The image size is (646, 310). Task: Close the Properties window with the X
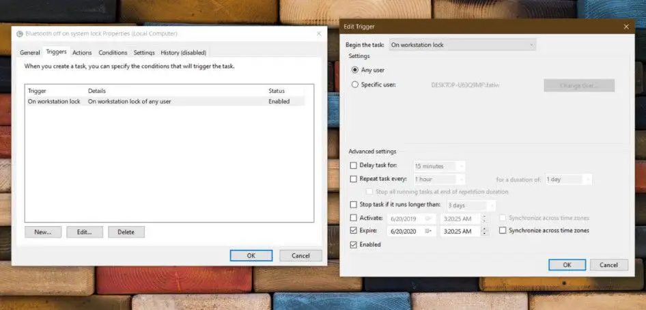(318, 33)
